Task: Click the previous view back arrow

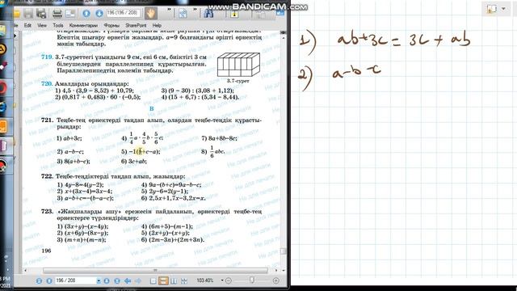Action: click(128, 280)
